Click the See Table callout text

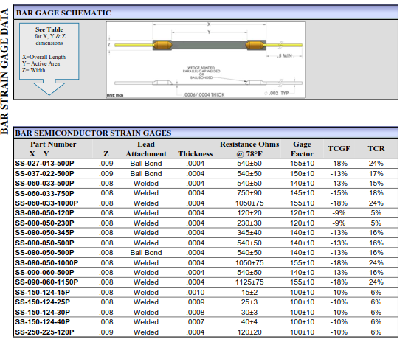(49, 29)
